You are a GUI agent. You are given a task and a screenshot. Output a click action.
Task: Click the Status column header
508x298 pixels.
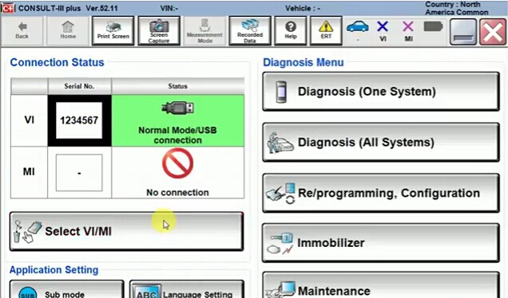(177, 86)
